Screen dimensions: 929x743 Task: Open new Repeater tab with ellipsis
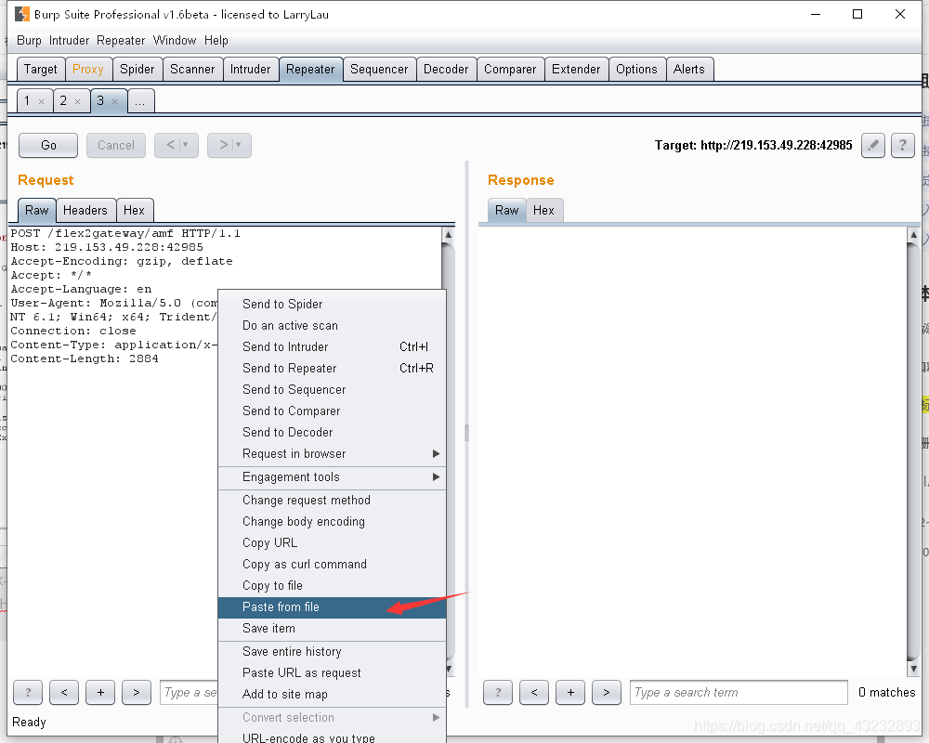click(140, 101)
